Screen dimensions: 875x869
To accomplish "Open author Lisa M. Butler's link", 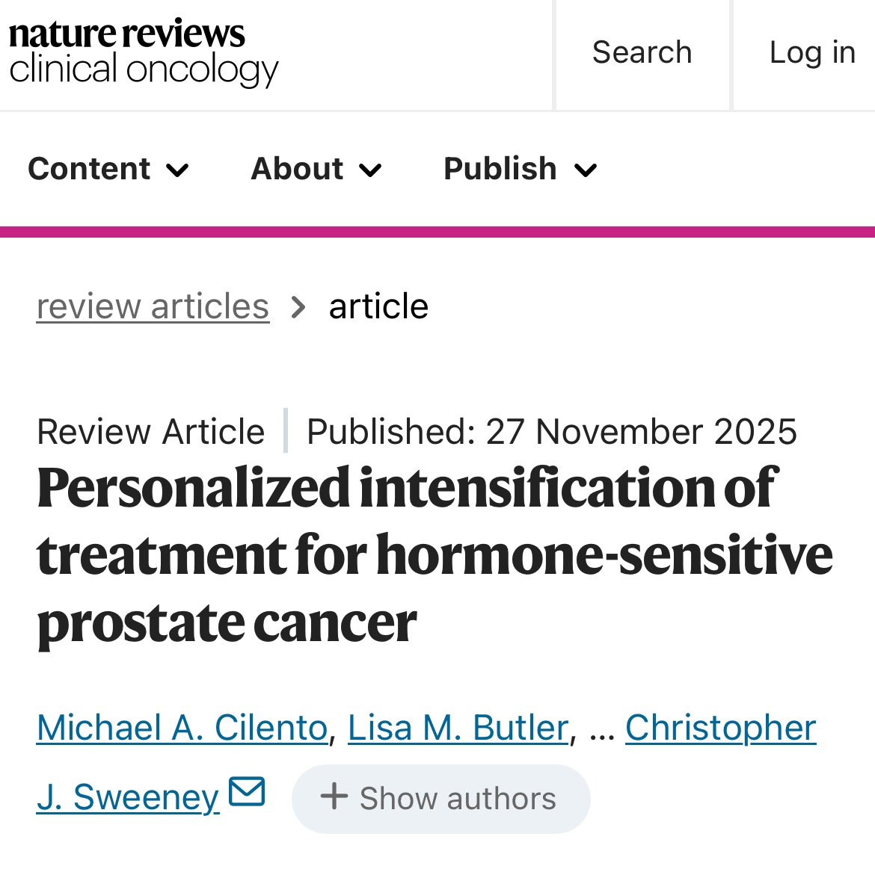I will click(x=458, y=728).
